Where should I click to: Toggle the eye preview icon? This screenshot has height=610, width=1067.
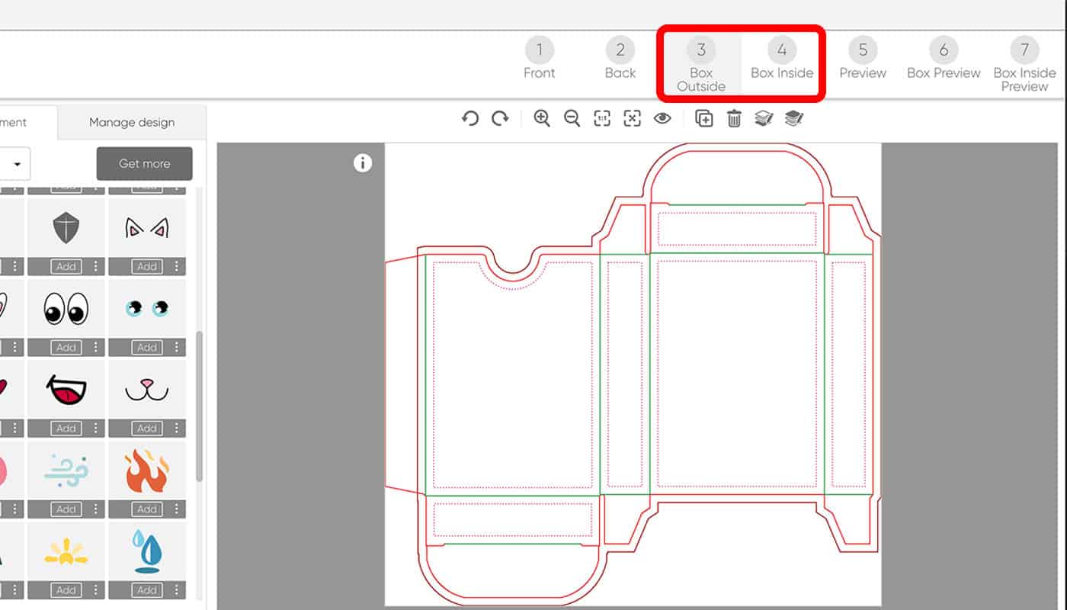coord(662,118)
